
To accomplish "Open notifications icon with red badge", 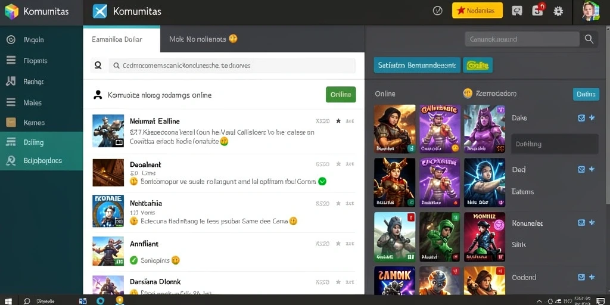I will (x=539, y=10).
